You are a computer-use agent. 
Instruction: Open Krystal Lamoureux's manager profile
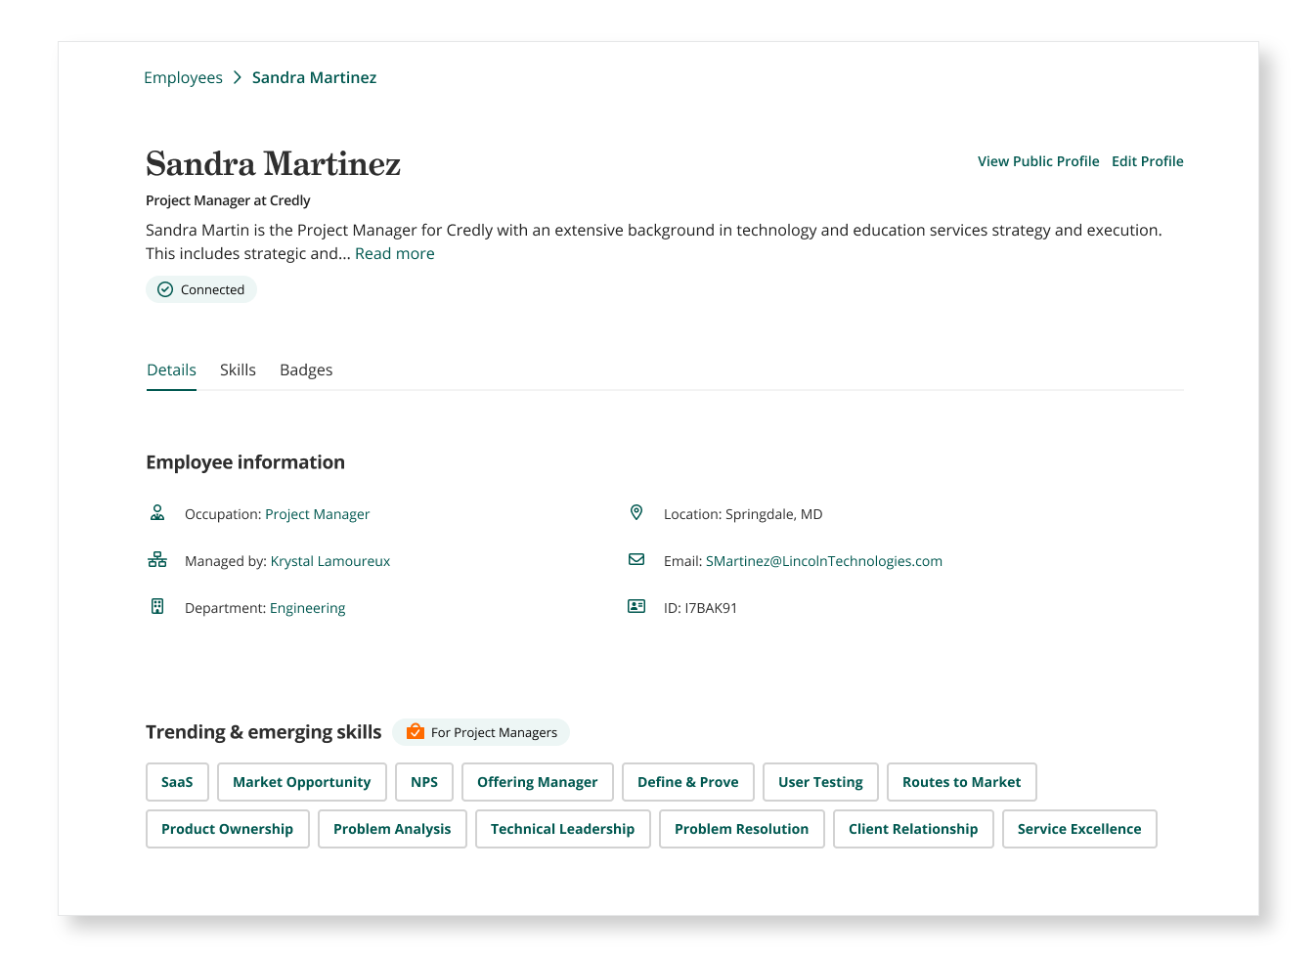[x=329, y=560]
